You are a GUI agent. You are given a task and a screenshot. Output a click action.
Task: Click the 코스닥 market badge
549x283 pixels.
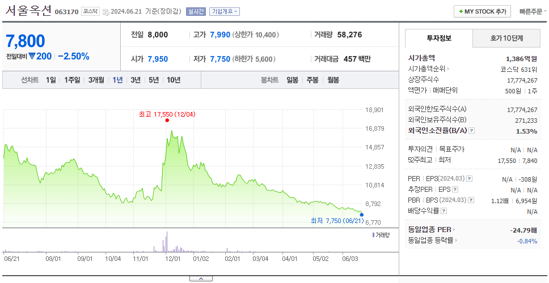(90, 11)
